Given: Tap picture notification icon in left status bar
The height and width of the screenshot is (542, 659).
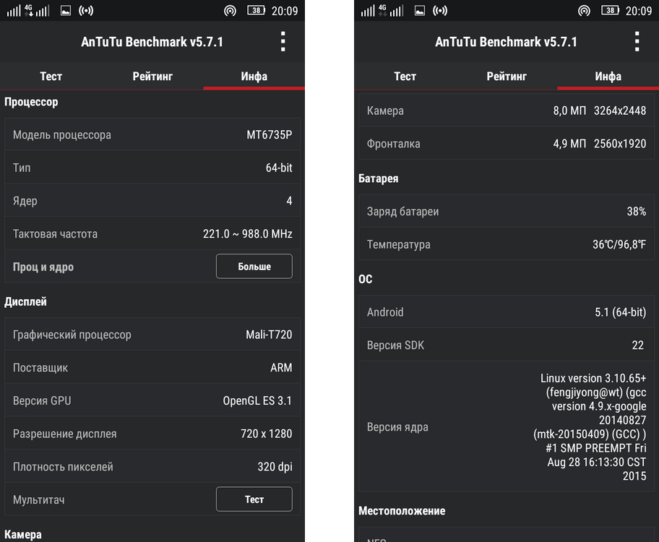Looking at the screenshot, I should 66,11.
